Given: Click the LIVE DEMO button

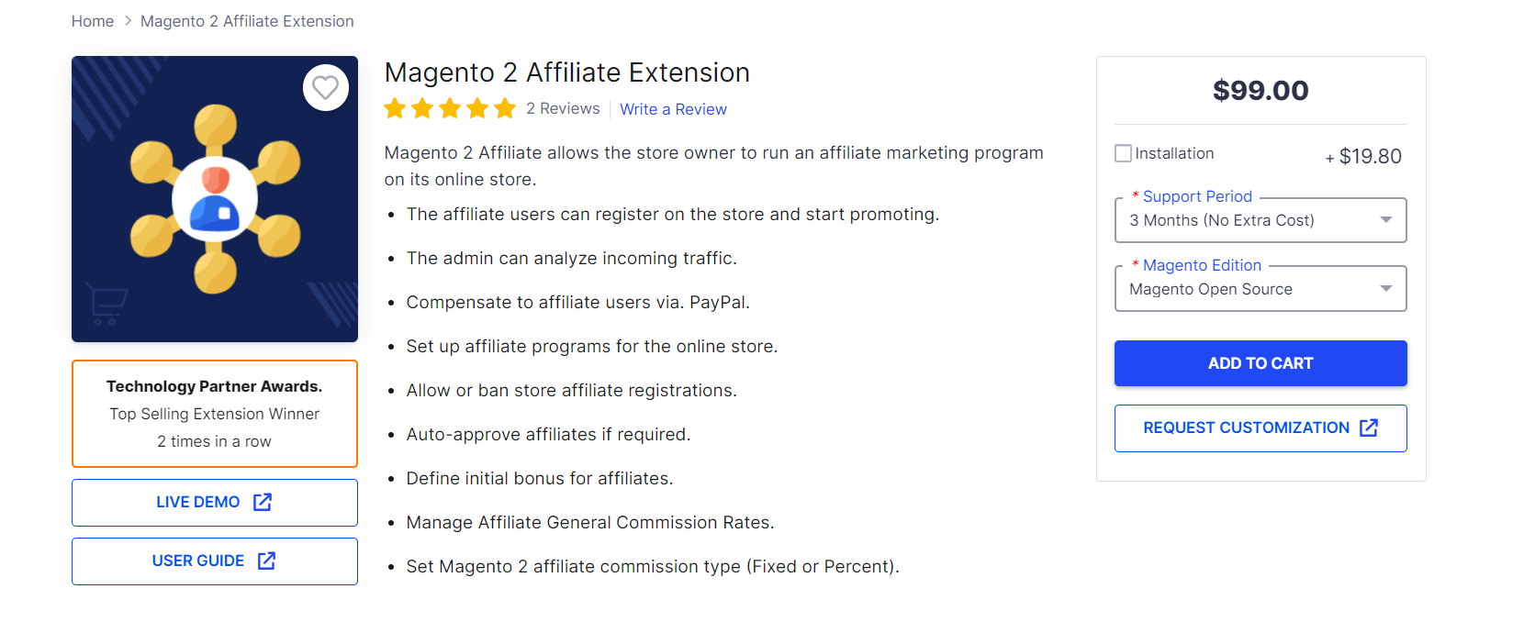Looking at the screenshot, I should coord(214,502).
